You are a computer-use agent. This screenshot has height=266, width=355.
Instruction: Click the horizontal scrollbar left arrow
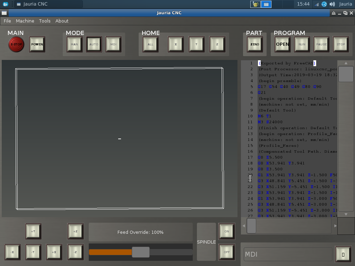pyautogui.click(x=244, y=226)
